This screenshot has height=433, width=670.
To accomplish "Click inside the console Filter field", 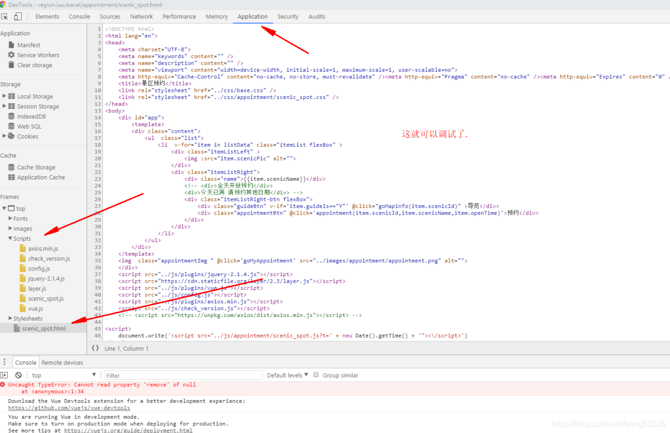I will point(182,375).
